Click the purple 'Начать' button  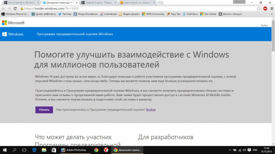click(44, 110)
